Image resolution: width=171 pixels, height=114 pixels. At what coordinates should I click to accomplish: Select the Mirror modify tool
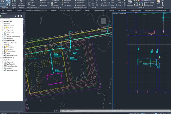(111, 3)
